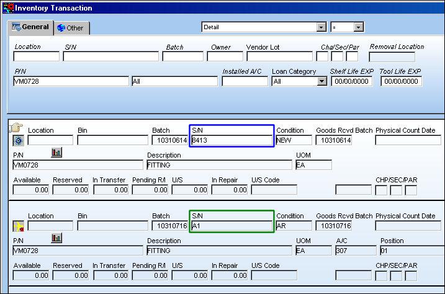This screenshot has width=445, height=294.
Task: Open the Other tab
Action: [x=71, y=28]
